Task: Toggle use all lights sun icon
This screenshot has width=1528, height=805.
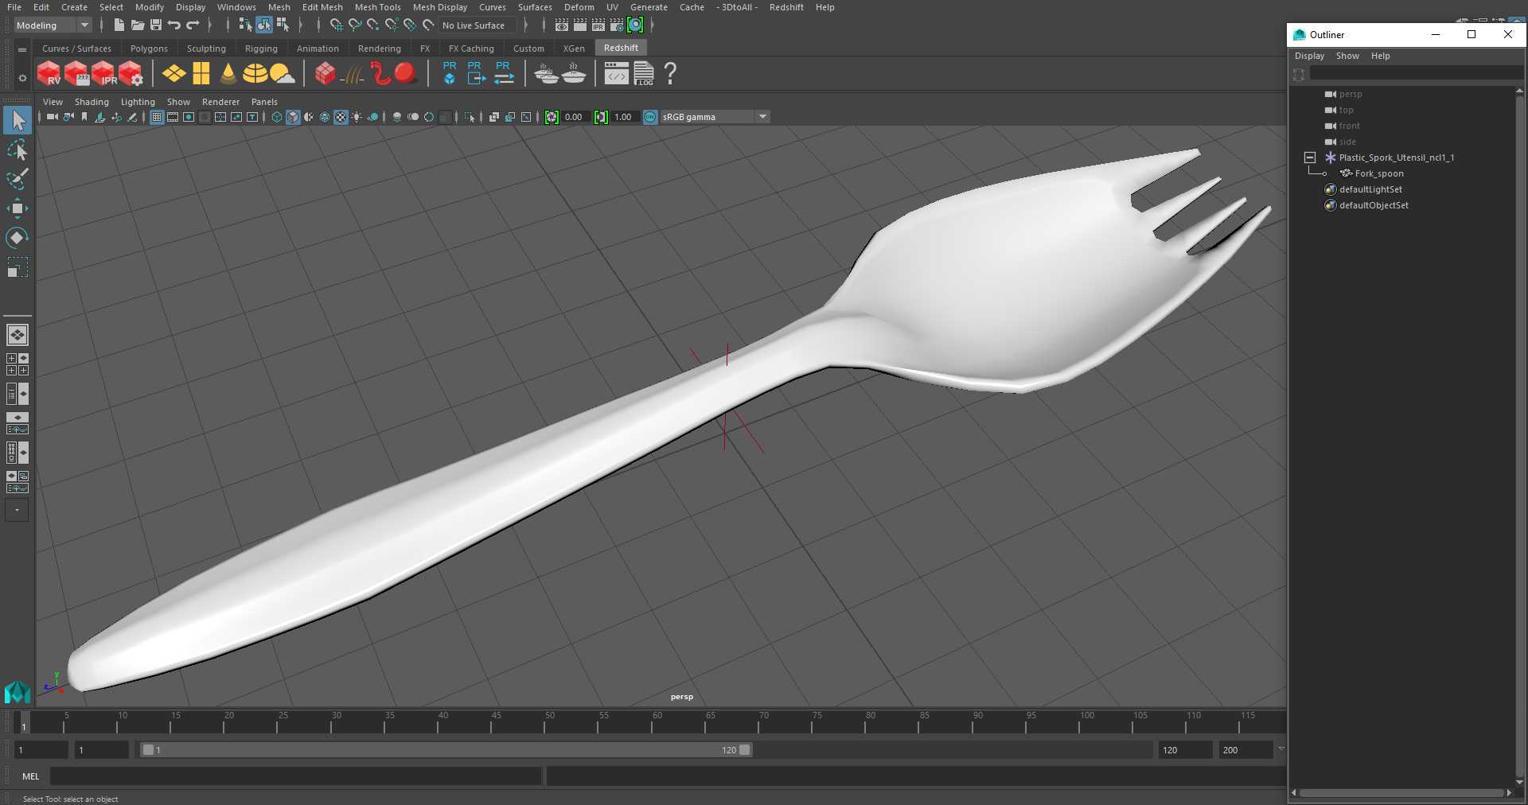Action: 357,117
